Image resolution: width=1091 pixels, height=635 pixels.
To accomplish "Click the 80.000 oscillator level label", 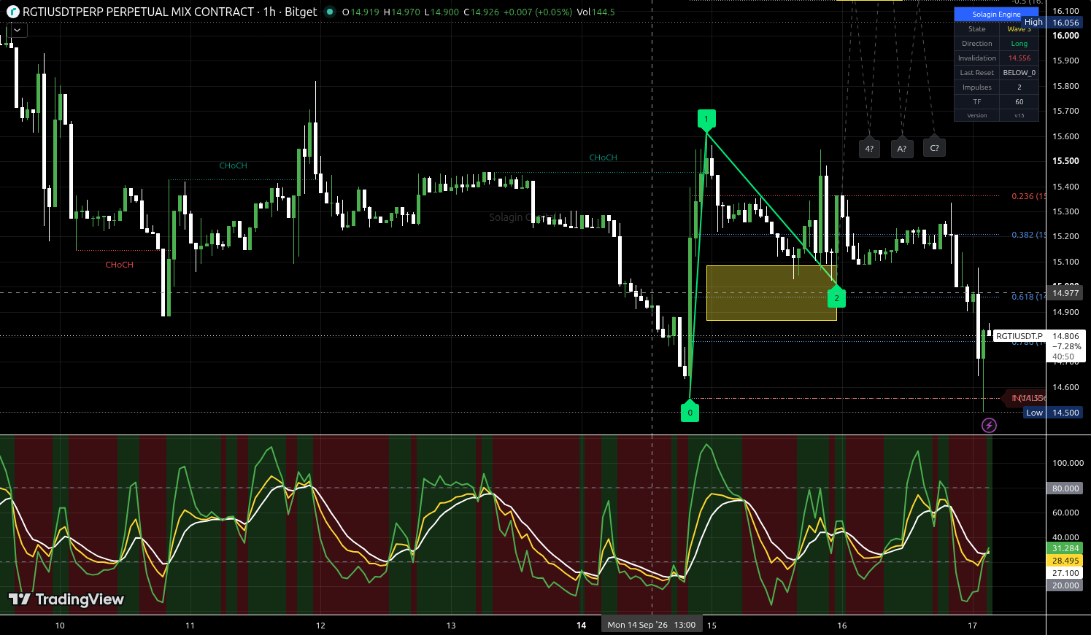I will 1065,488.
